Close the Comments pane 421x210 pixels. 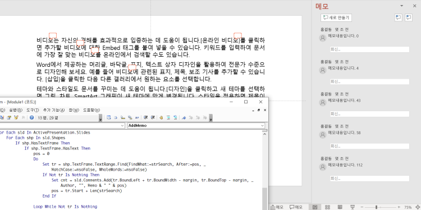click(x=414, y=6)
